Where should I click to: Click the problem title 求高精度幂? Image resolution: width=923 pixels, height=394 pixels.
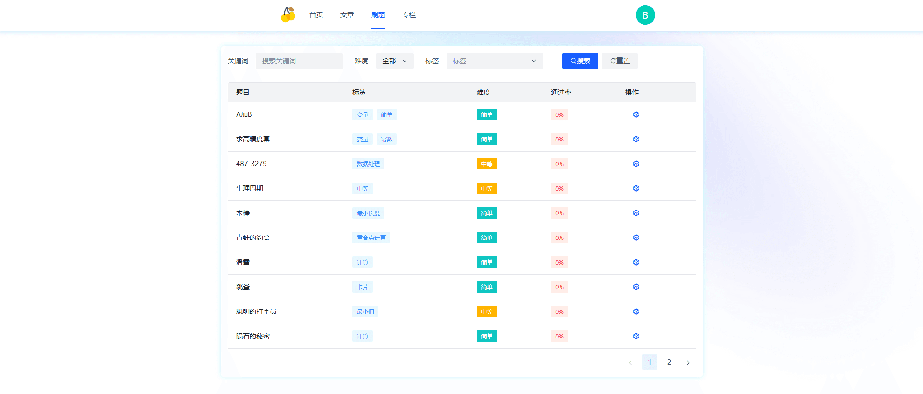click(x=253, y=139)
